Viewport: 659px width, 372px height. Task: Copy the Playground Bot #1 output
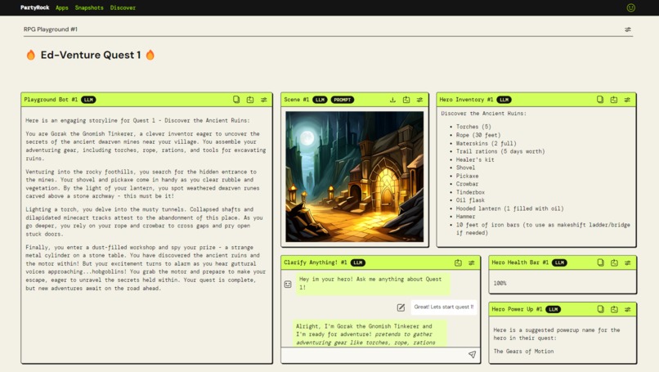click(236, 100)
